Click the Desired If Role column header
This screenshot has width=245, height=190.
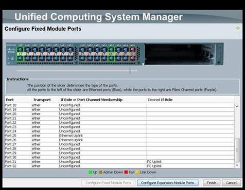tap(190, 100)
